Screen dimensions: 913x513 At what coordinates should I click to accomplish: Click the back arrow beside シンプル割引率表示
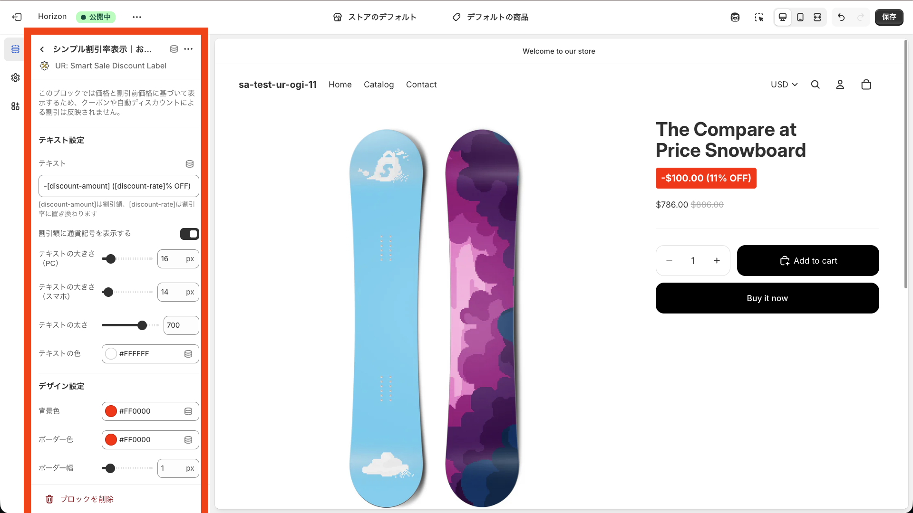(42, 49)
